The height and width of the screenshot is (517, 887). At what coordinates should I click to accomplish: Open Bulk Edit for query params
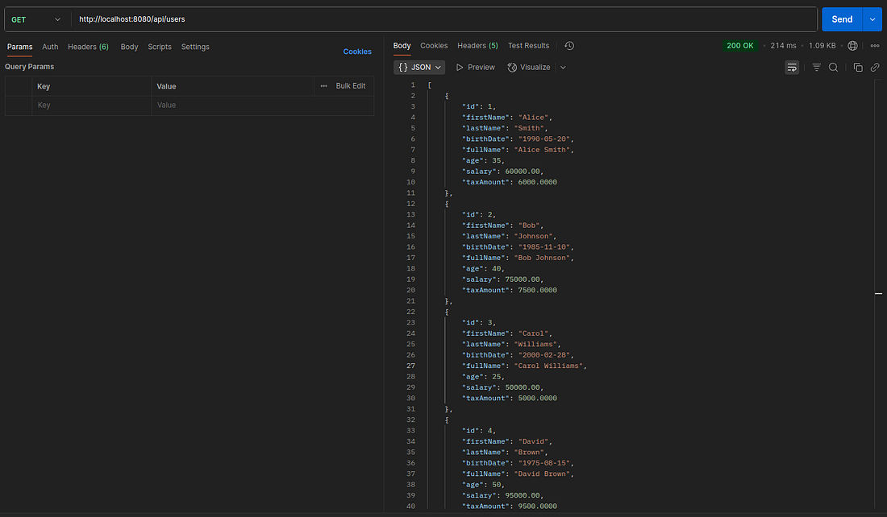click(x=350, y=86)
